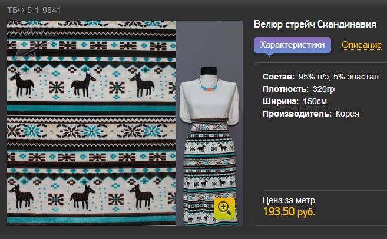387x239 pixels.
Task: Open the fabric pattern close-up image
Action: [91, 123]
